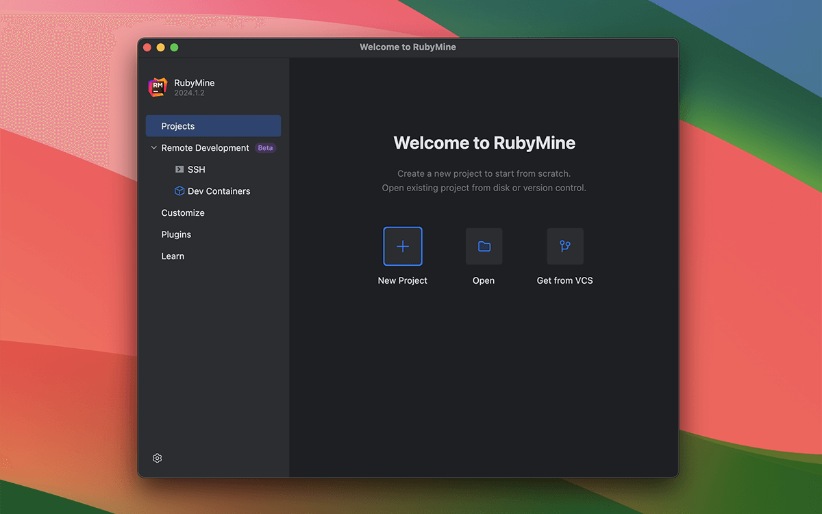
Task: Click the RubyMine RM logo
Action: 158,87
